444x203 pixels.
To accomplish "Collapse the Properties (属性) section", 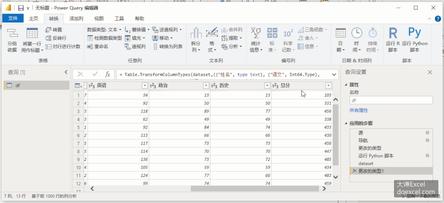I will [346, 85].
